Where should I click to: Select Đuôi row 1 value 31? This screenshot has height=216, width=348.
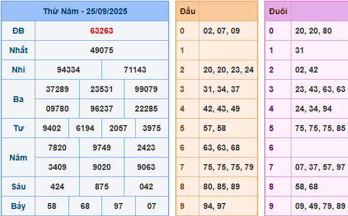click(x=300, y=50)
